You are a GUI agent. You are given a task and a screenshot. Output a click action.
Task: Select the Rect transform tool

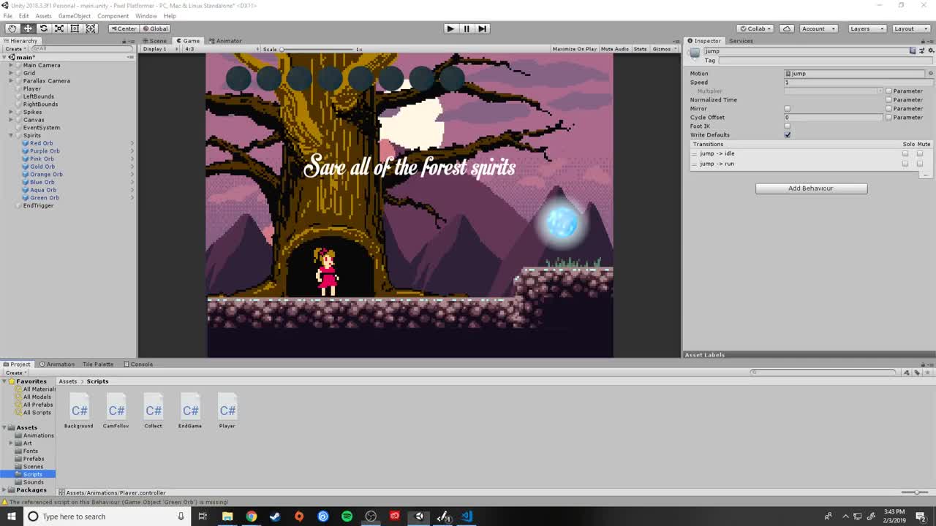[75, 28]
